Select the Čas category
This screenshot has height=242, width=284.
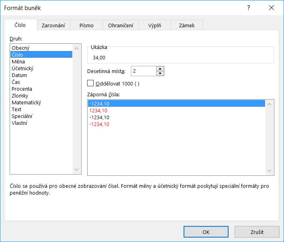[x=41, y=82]
